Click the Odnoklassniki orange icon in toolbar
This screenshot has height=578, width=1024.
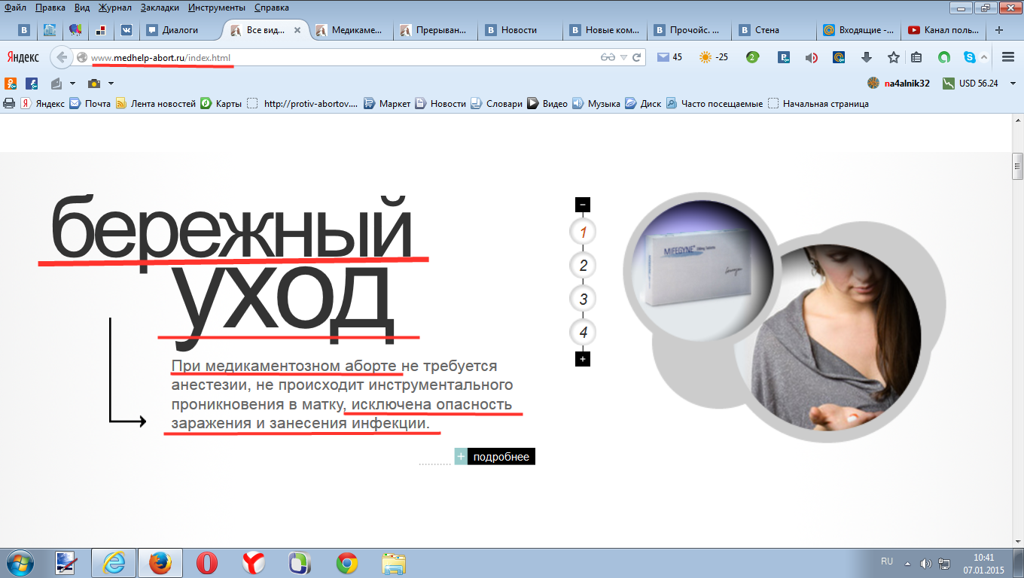tap(11, 83)
